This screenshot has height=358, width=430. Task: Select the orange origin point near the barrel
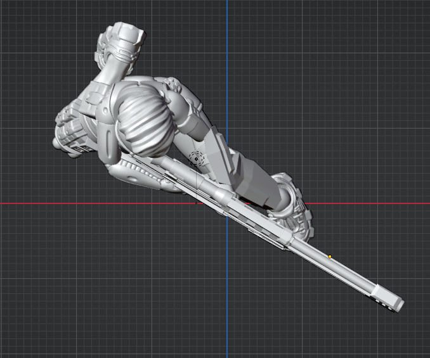(x=330, y=257)
